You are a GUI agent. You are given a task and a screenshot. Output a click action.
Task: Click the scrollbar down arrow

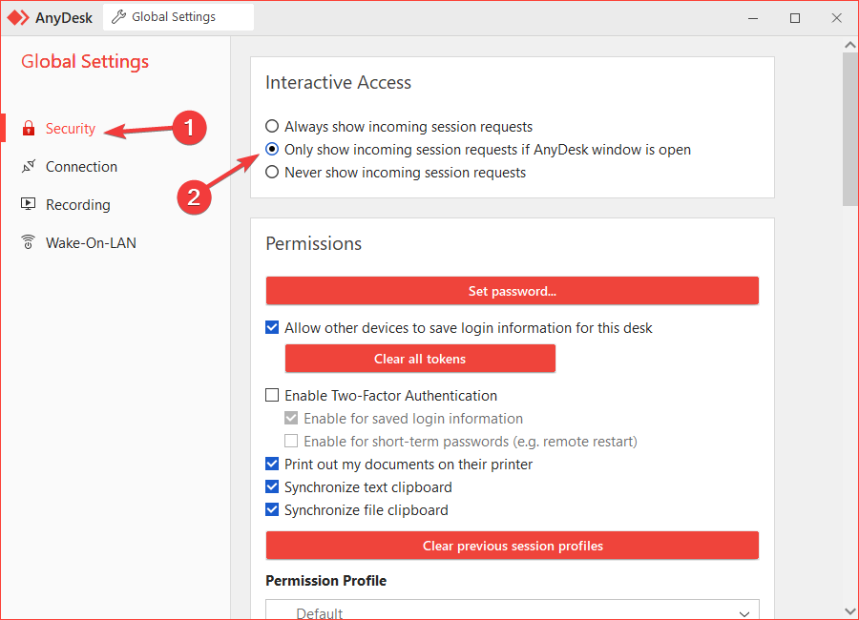(850, 610)
